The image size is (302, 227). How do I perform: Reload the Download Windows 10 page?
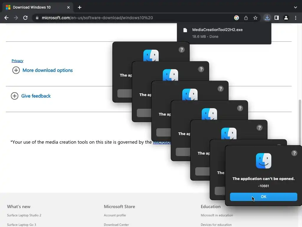coord(25,18)
